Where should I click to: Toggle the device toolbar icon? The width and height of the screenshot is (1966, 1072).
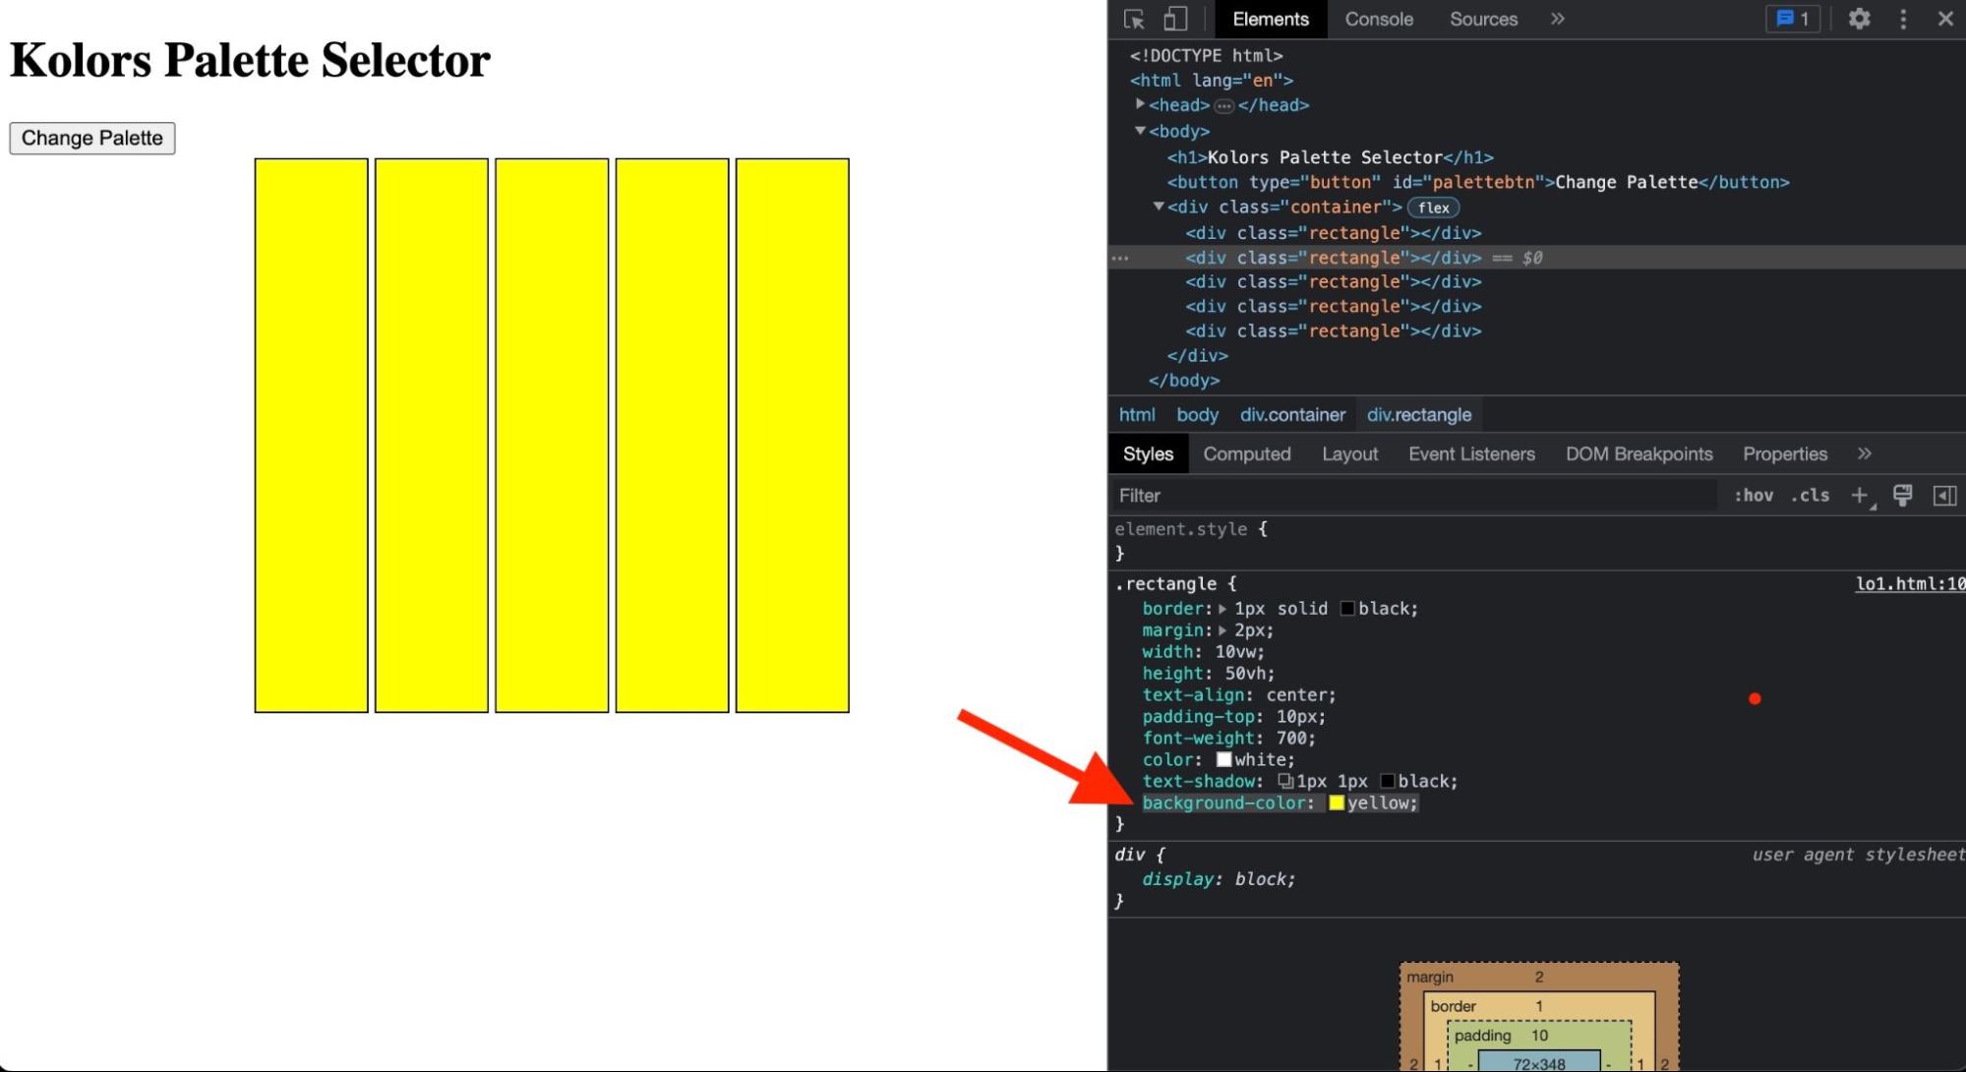(1175, 19)
